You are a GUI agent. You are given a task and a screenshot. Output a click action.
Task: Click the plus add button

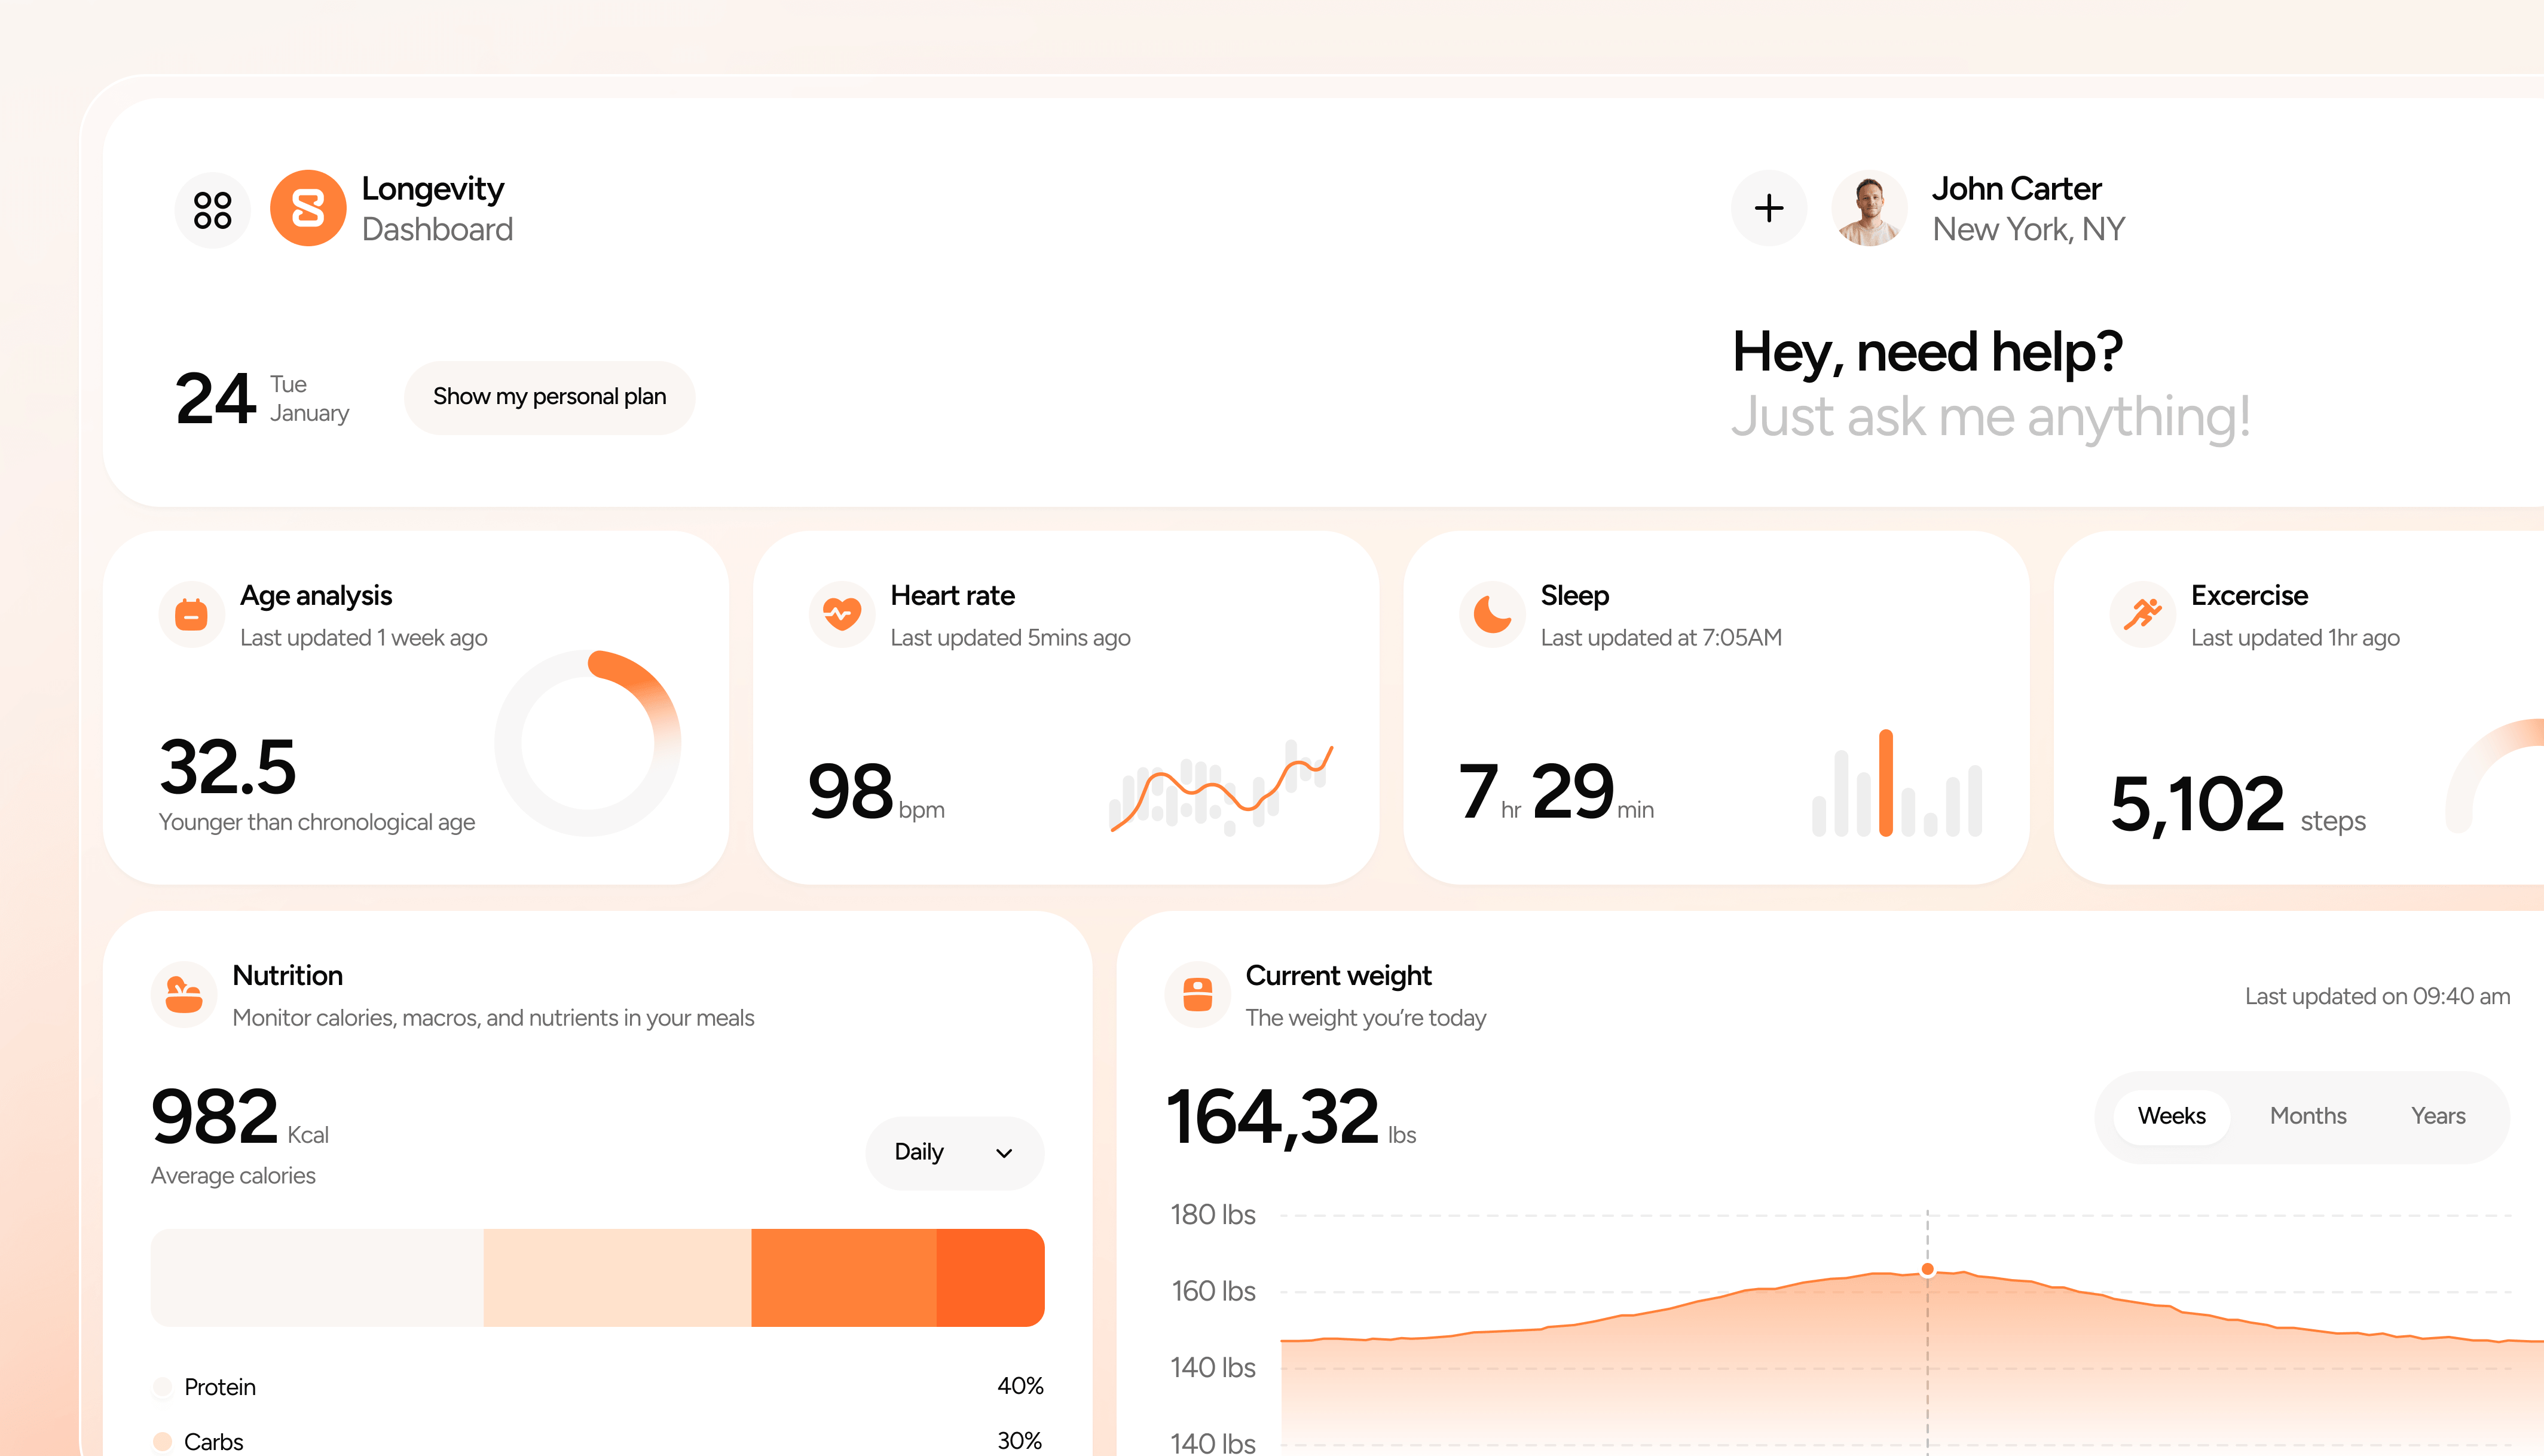[x=1769, y=209]
